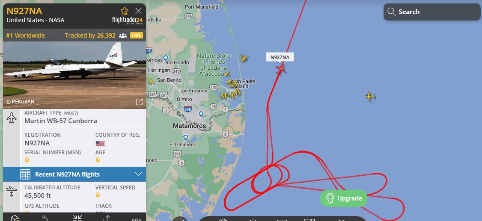Click the Search input field
The image size is (482, 221).
click(x=432, y=12)
